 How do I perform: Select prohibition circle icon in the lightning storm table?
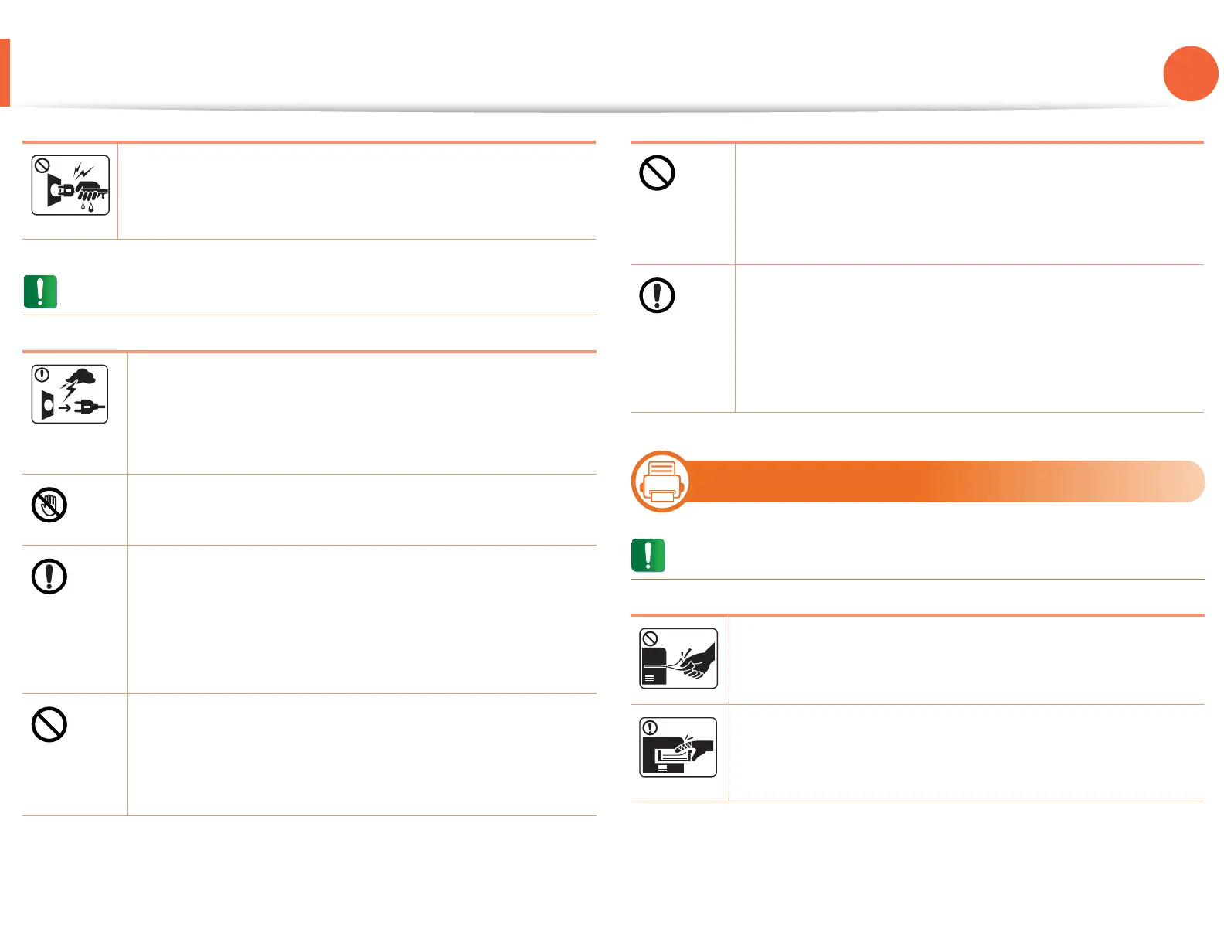pos(49,725)
